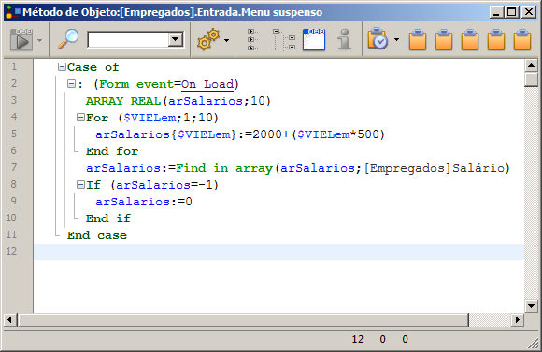Click the information 'i' icon

point(344,39)
